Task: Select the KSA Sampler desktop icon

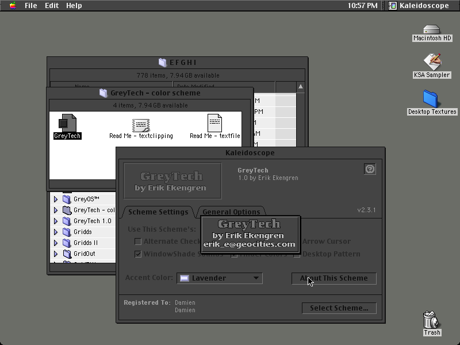Action: [x=432, y=62]
